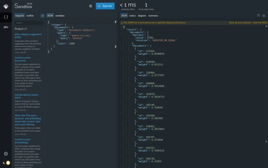Screen dimensions: 268x168
Task: Open the variables tab
Action: coord(60,16)
